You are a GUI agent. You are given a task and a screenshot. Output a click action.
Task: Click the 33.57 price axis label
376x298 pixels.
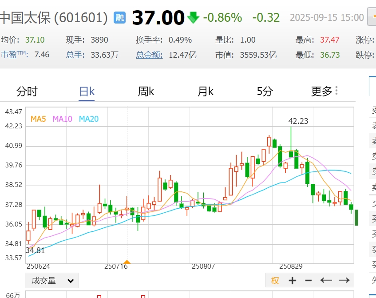coord(14,258)
